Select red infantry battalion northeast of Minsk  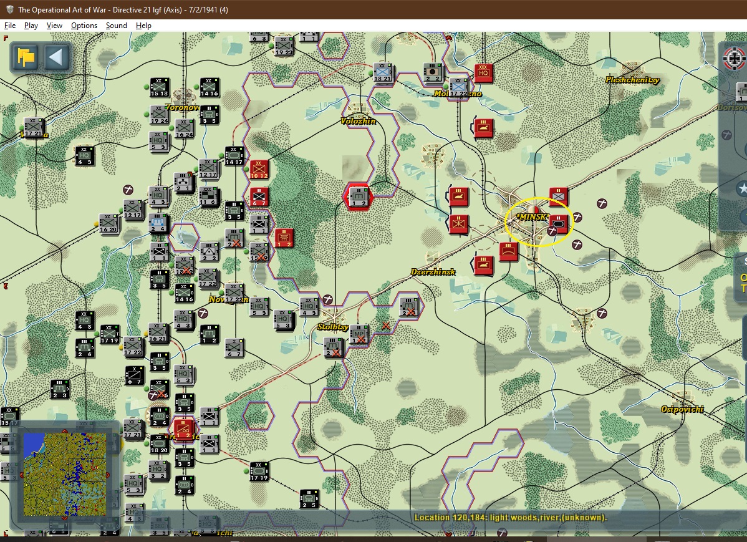tap(558, 196)
